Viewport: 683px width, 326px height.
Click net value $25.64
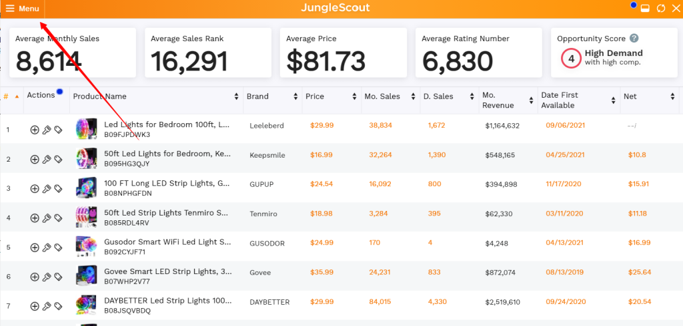[x=640, y=272]
